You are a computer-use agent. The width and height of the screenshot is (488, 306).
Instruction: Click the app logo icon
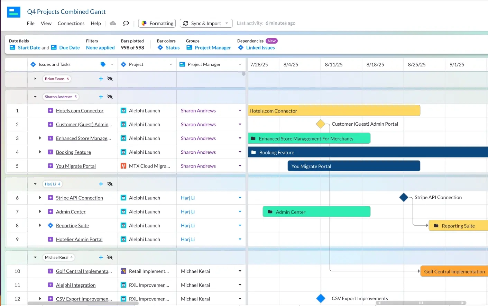(x=14, y=12)
